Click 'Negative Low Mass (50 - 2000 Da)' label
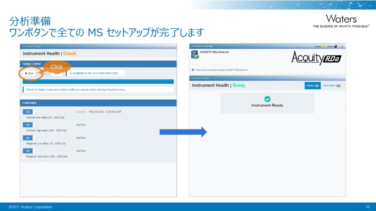This screenshot has width=376, height=211. coord(46,143)
